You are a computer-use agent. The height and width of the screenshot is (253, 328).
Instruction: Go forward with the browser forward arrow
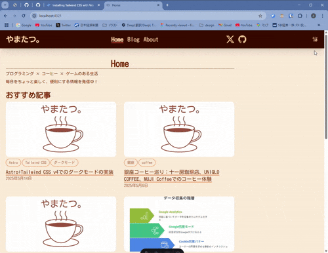[x=14, y=16]
